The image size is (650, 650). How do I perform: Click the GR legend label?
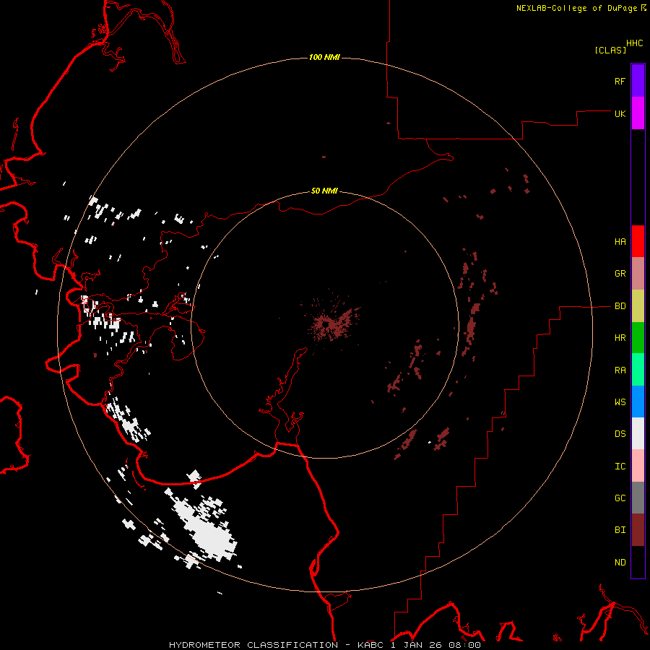pos(620,274)
